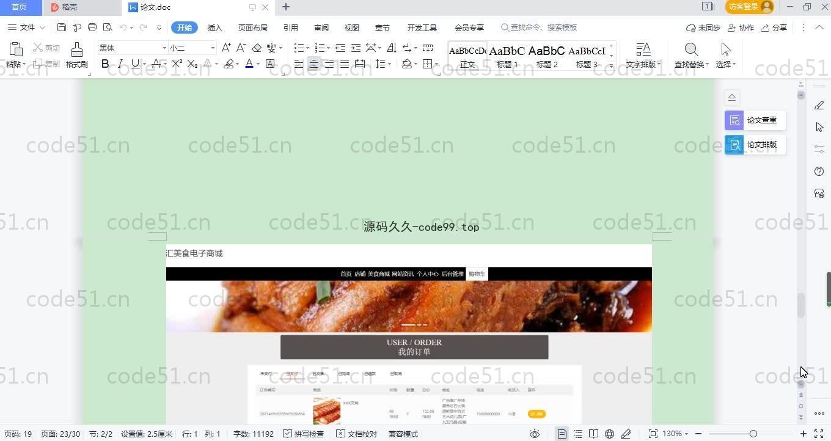Open the font size dropdown (小二)
The height and width of the screenshot is (441, 831).
213,48
